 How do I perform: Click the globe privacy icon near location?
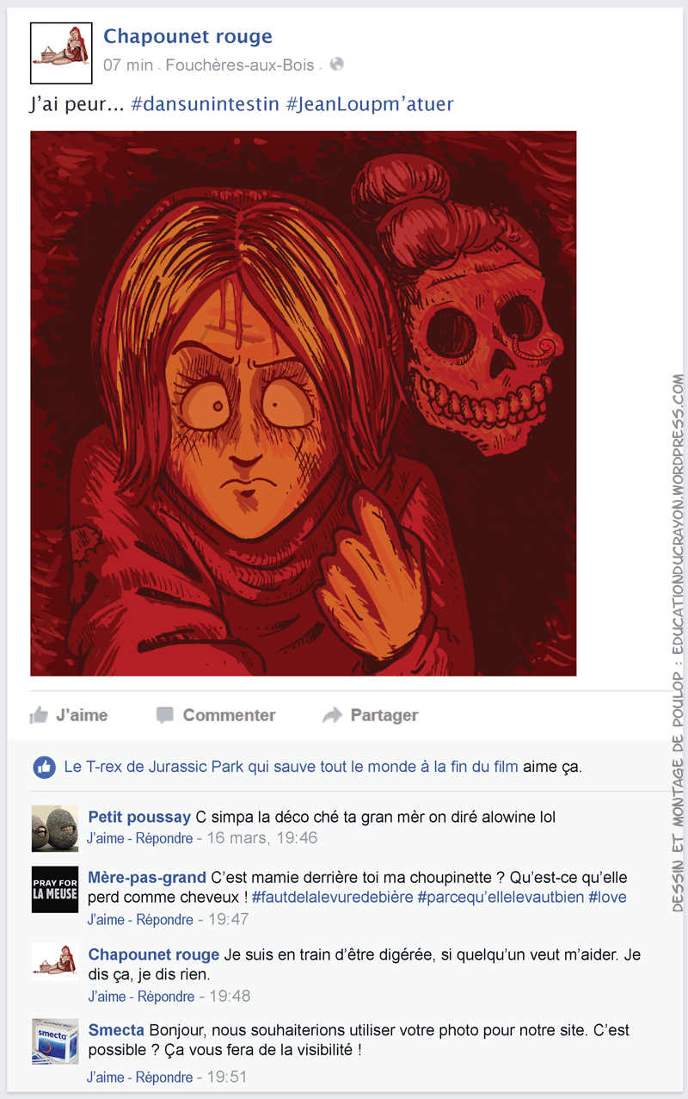(x=337, y=64)
